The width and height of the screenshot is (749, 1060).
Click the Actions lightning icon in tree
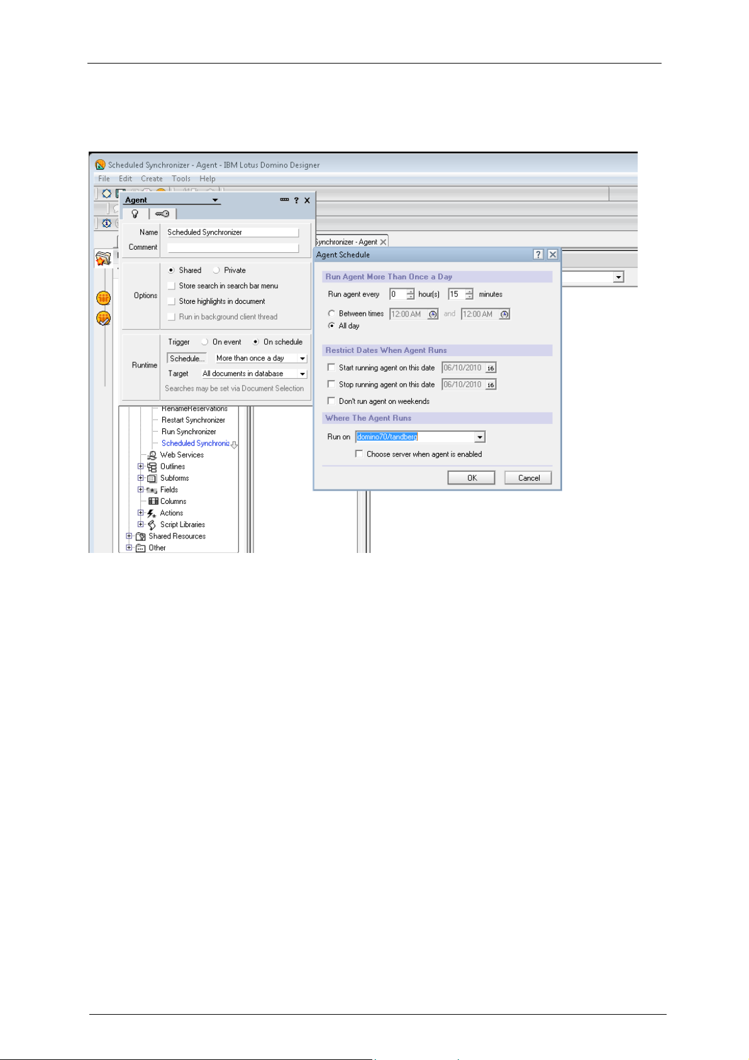152,513
